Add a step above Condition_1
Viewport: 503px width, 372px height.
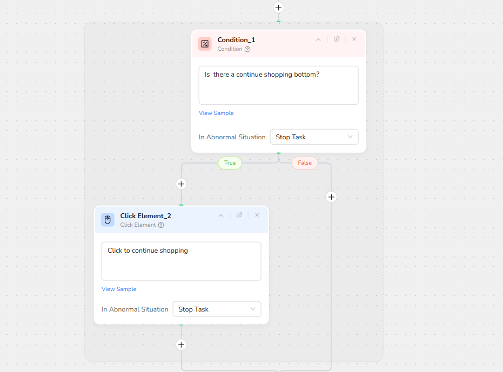[278, 8]
